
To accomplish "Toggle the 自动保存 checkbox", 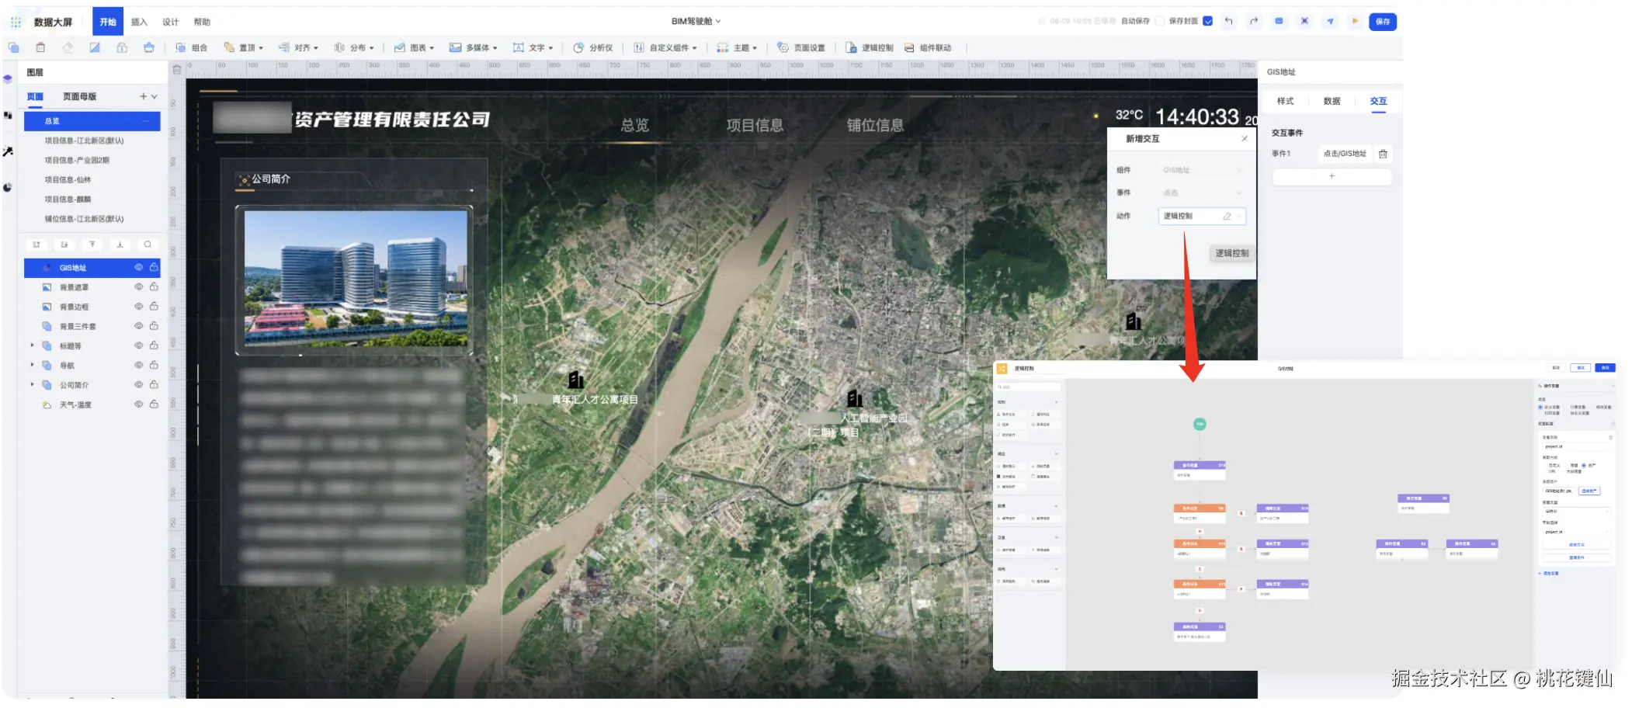I will click(x=1159, y=21).
